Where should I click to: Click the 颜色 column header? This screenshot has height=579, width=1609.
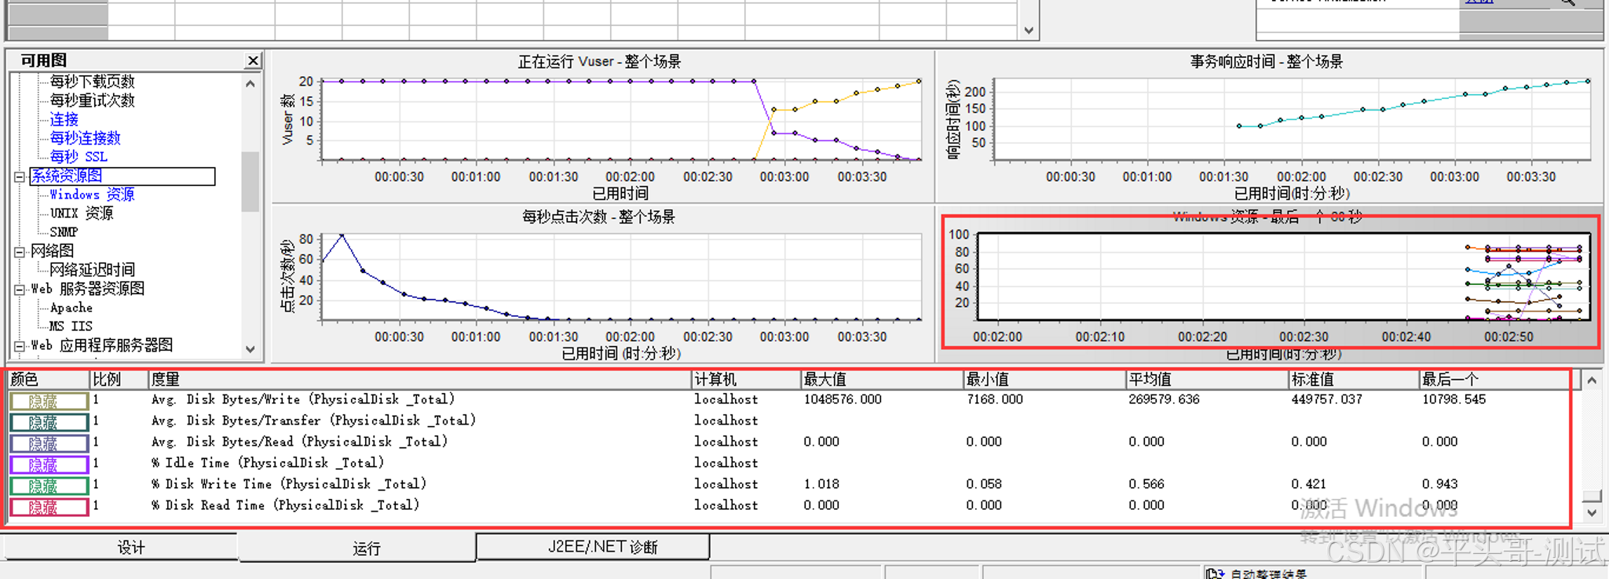point(49,380)
